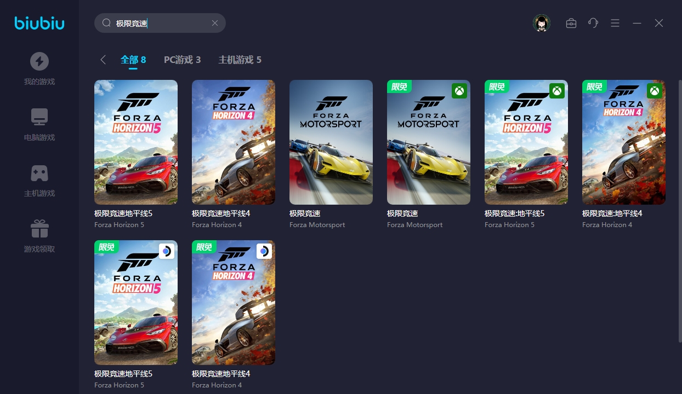Open first Forza Horizon 5 cover
Image resolution: width=682 pixels, height=394 pixels.
pos(136,142)
